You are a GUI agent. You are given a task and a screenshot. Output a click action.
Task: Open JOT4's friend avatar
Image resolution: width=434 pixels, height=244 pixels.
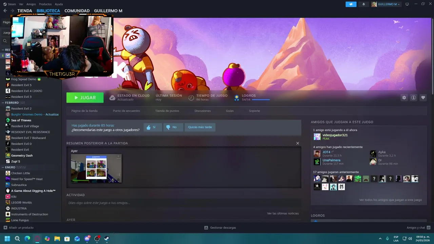click(317, 154)
